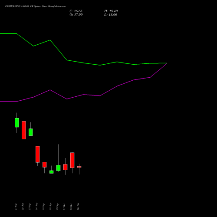Screen dimensions: 217x217
Task: Click the green upper indicator line
Action: click(x=83, y=63)
